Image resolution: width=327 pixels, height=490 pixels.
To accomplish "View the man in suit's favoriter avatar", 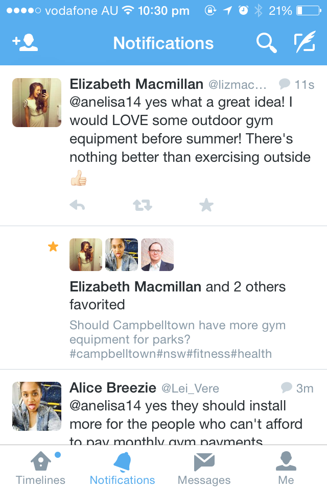I will pyautogui.click(x=157, y=255).
